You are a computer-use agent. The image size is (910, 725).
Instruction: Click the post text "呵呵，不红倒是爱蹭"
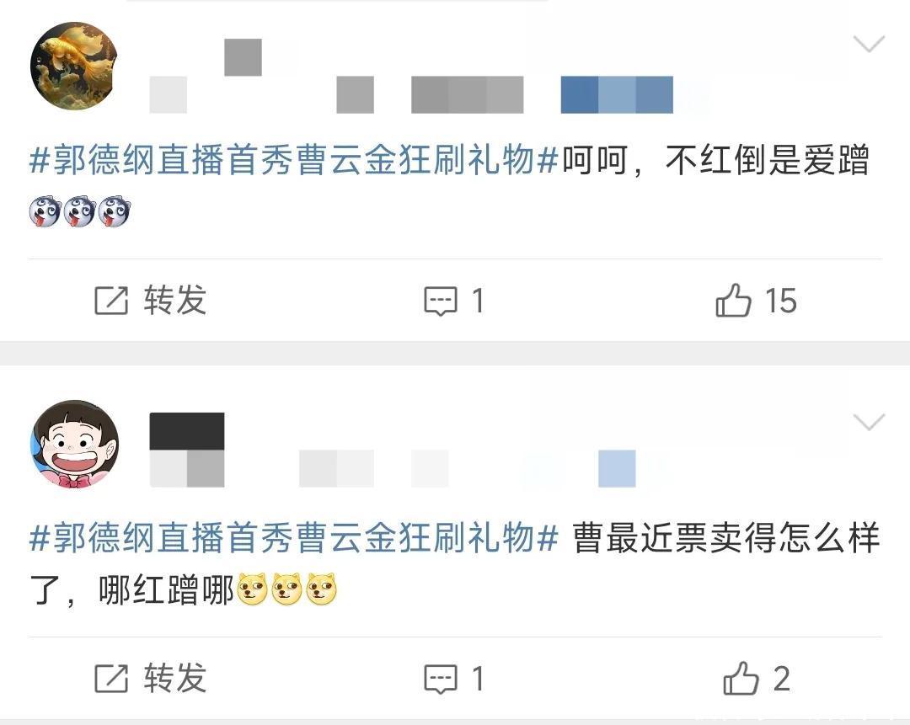(716, 160)
